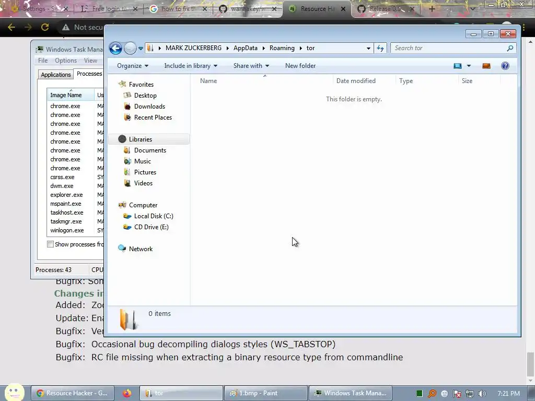535x401 pixels.
Task: Open the view options dropdown arrow
Action: click(469, 66)
